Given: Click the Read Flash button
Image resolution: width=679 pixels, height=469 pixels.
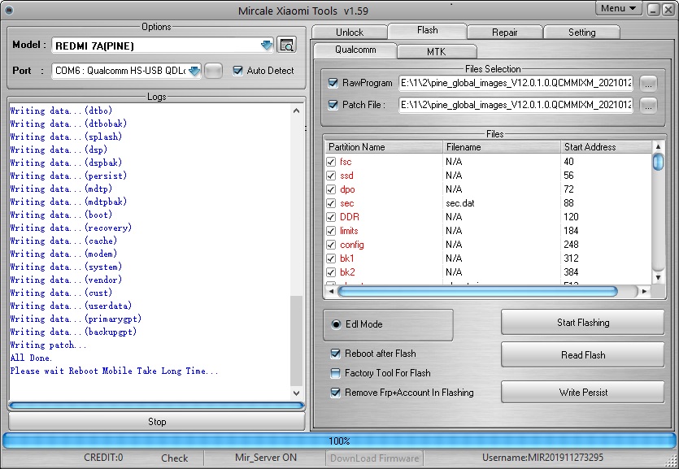Looking at the screenshot, I should [x=583, y=354].
